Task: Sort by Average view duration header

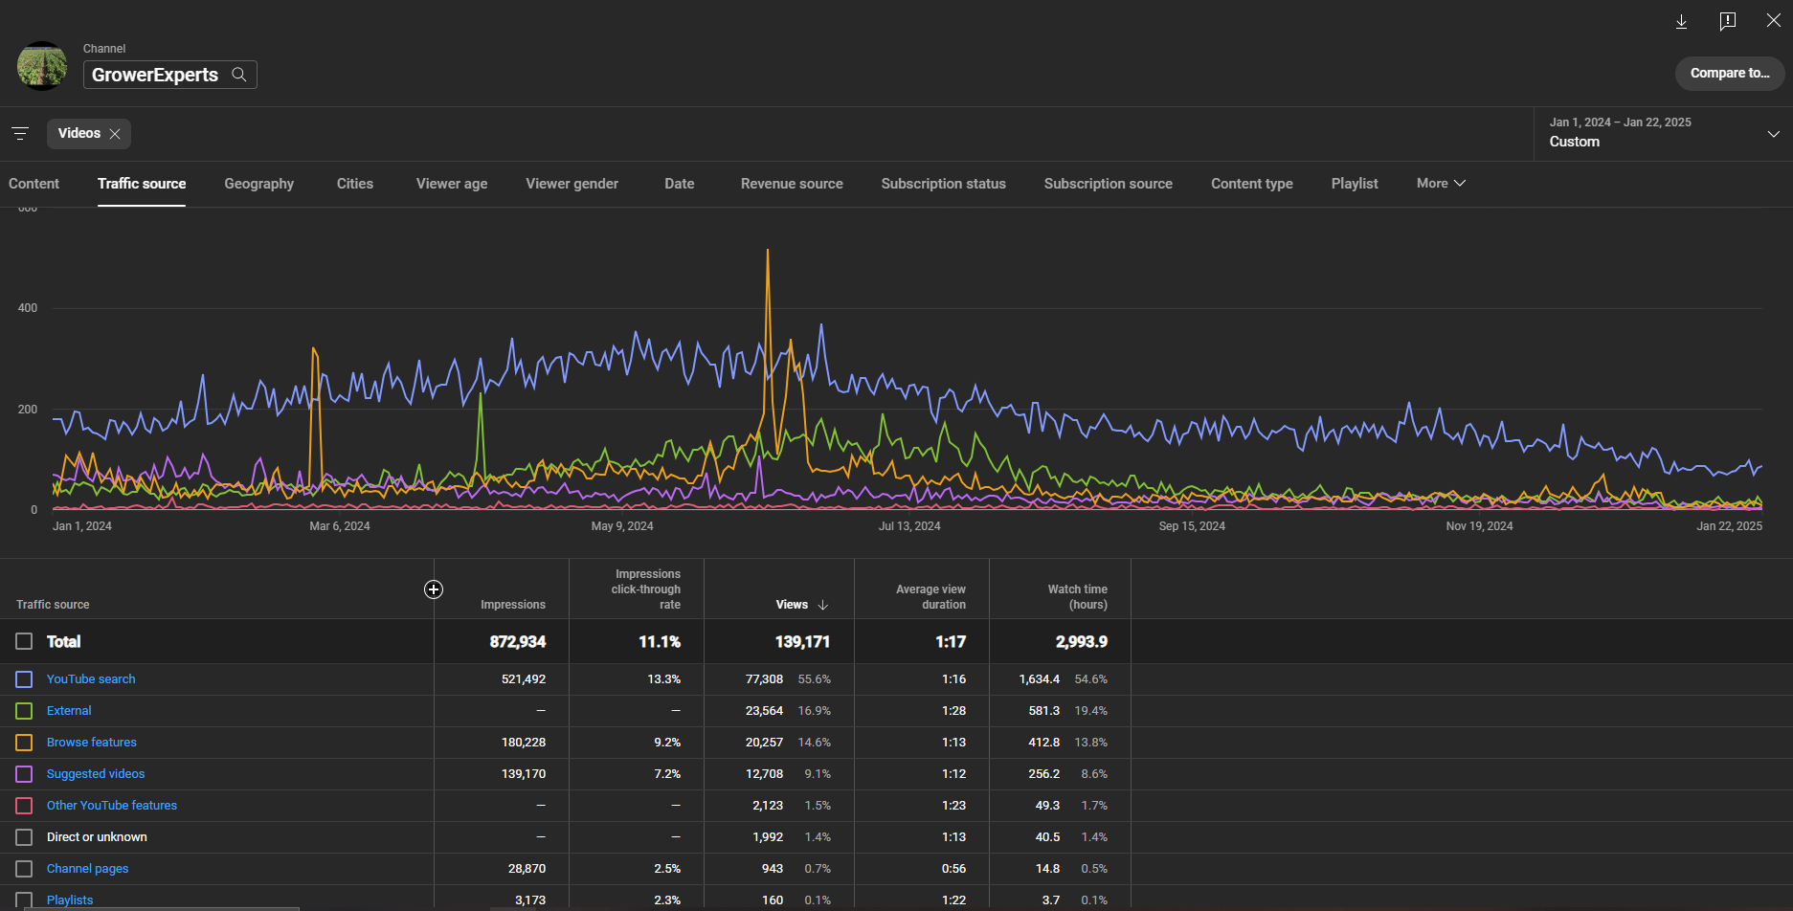Action: tap(930, 597)
